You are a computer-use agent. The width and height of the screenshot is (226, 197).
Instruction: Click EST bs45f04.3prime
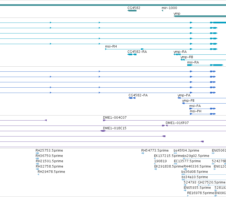point(186,151)
